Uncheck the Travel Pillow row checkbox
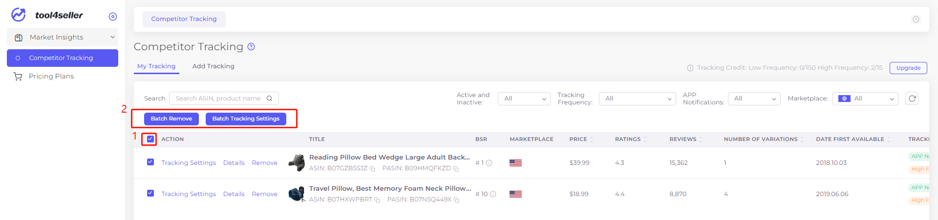Viewport: 938px width, 220px height. tap(150, 193)
